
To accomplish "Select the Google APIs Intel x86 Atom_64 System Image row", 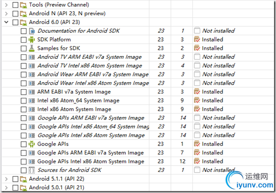I will tap(138, 126).
